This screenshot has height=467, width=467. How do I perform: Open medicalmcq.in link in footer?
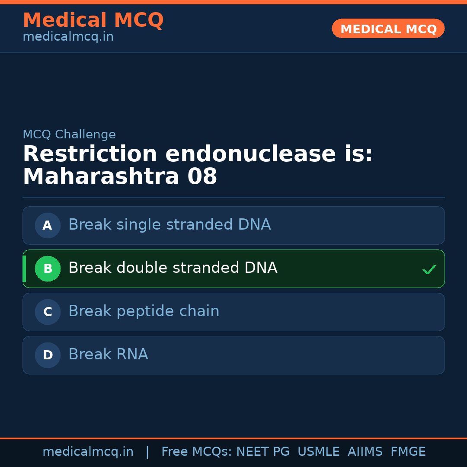click(88, 452)
